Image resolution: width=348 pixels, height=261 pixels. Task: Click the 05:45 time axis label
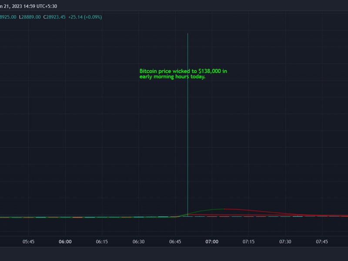click(28, 242)
